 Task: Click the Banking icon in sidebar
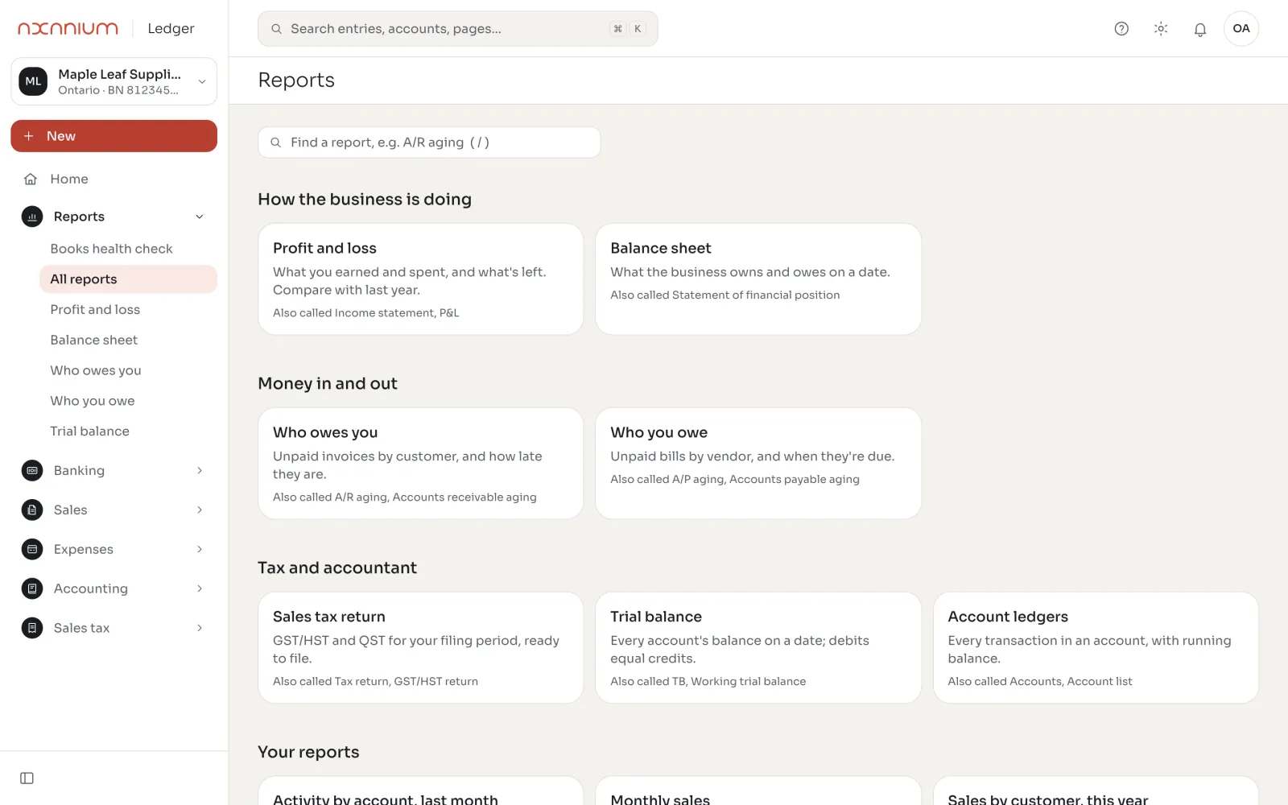(32, 471)
